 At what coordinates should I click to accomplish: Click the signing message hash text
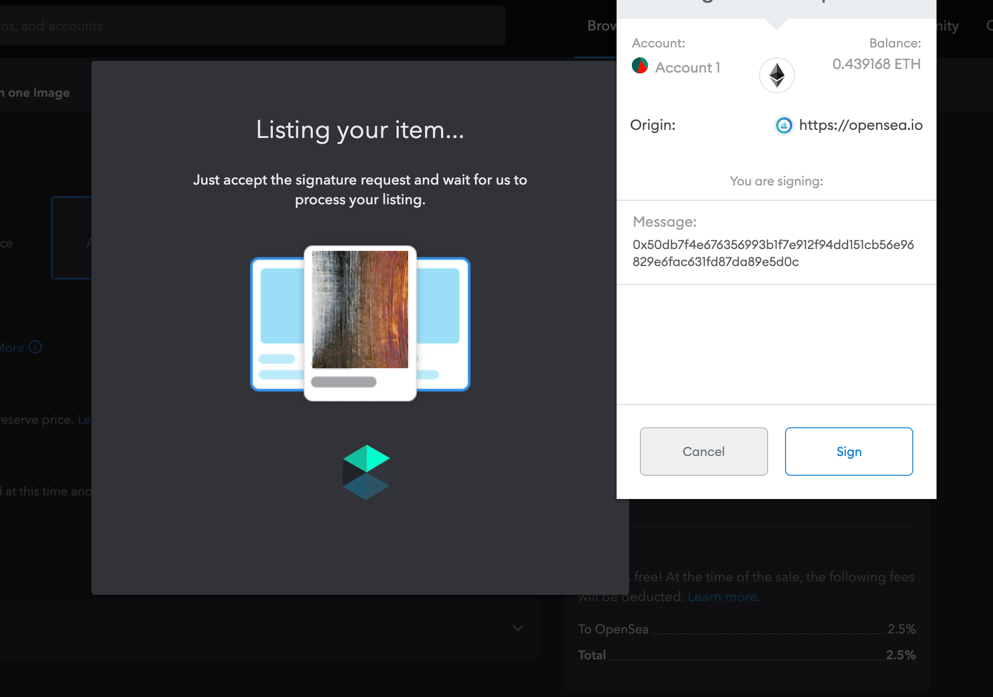coord(773,253)
